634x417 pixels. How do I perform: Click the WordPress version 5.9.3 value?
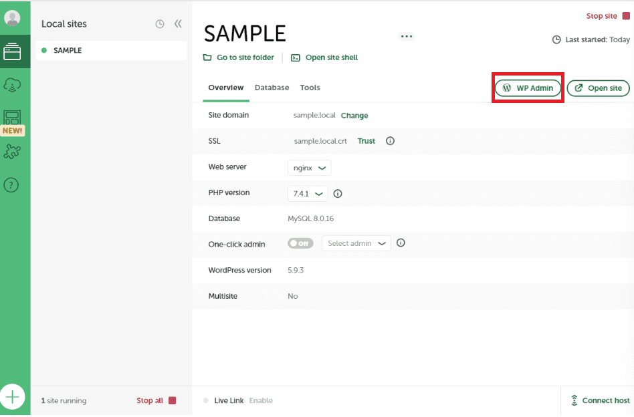coord(296,271)
